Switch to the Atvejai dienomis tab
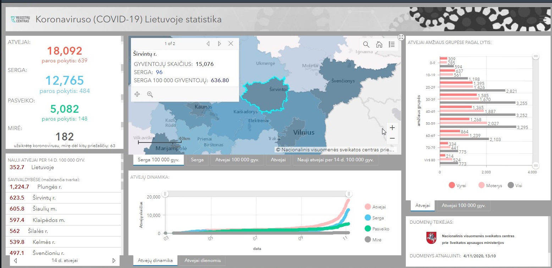 point(202,261)
